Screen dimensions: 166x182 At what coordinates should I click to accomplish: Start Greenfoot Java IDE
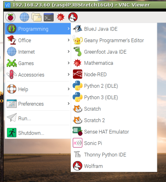pos(114,52)
